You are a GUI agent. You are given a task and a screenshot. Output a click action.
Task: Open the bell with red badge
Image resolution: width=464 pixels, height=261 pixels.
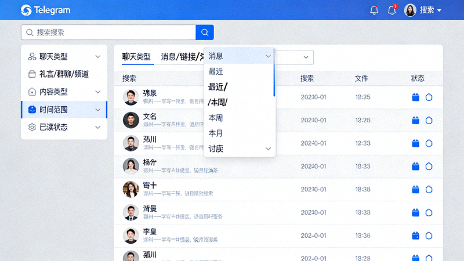392,10
